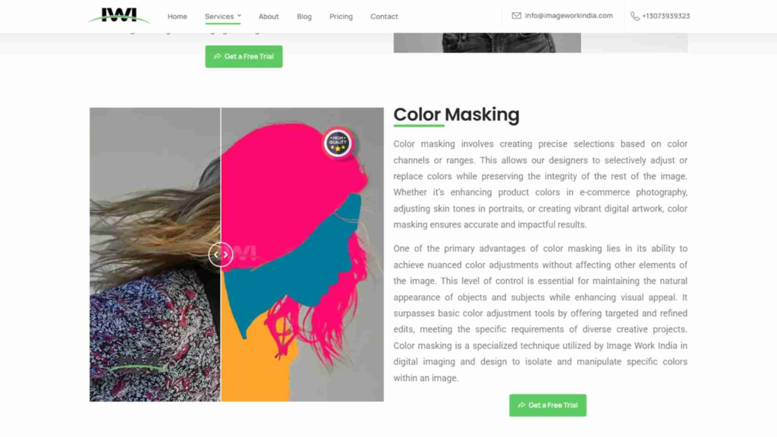The height and width of the screenshot is (437, 777).
Task: Go to the Home page
Action: click(177, 17)
